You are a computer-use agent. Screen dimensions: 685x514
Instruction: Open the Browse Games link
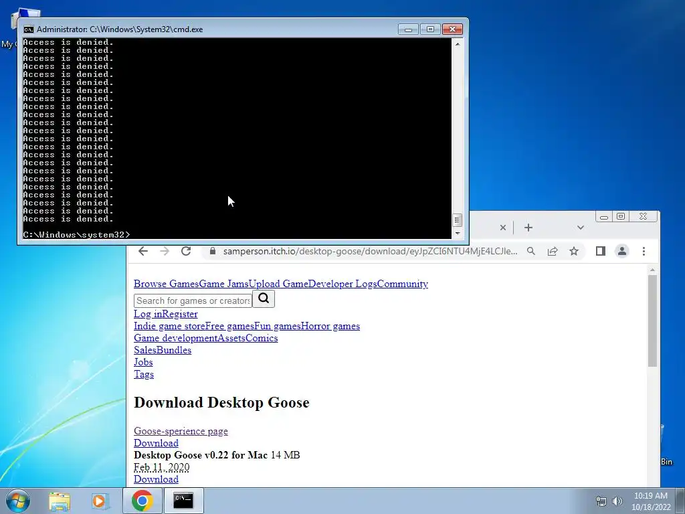click(x=167, y=284)
